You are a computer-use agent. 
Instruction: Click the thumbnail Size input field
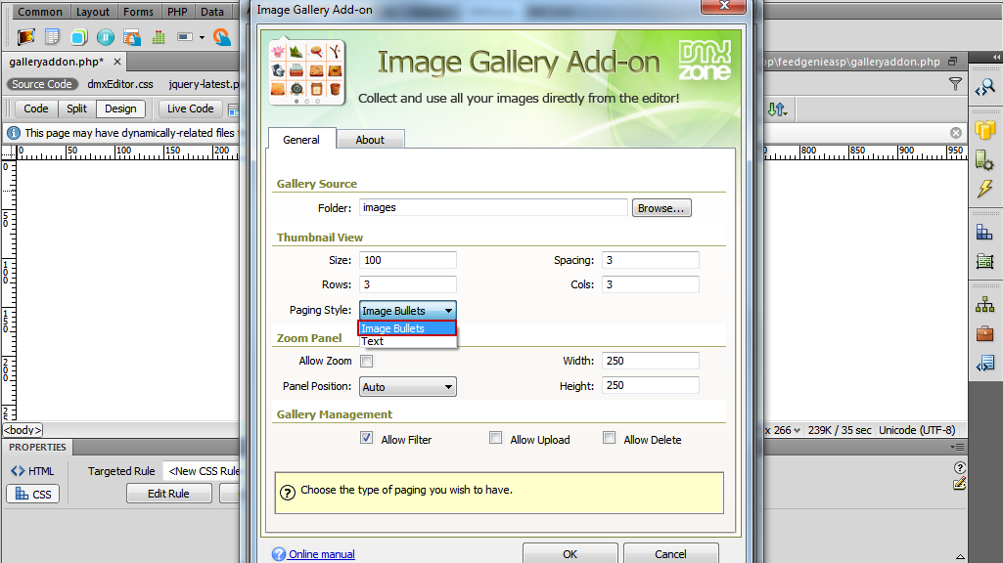point(407,260)
